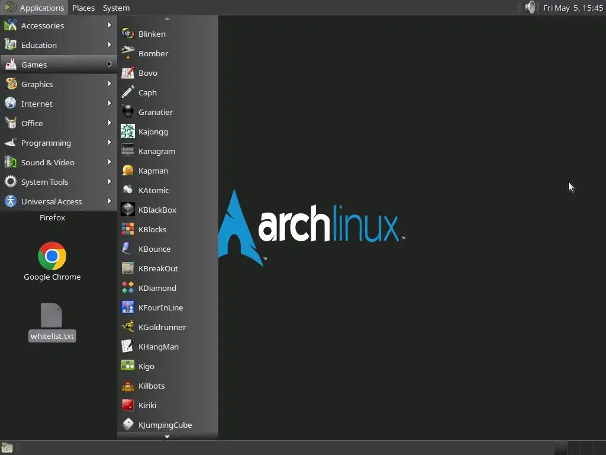Click the clock showing Fri May 5, 15:45
606x455 pixels.
click(573, 8)
